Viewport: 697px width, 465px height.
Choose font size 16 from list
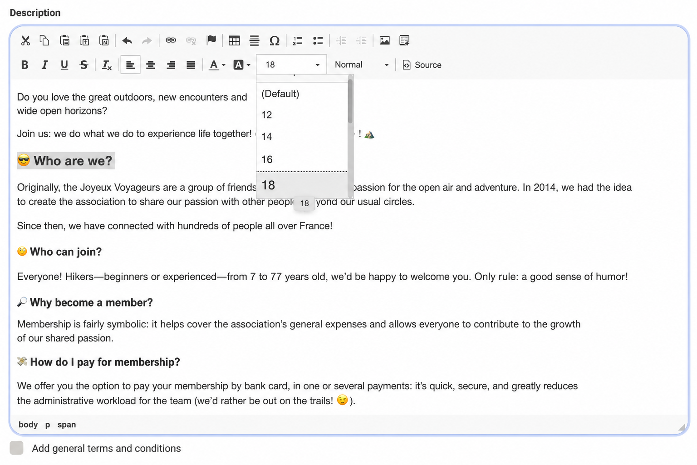tap(302, 159)
